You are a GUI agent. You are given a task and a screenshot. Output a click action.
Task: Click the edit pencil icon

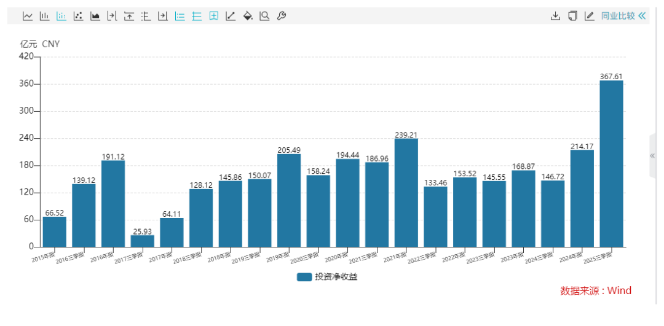click(x=589, y=16)
